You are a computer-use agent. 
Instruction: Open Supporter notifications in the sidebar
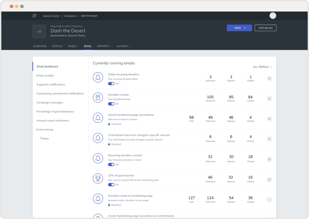tap(51, 85)
